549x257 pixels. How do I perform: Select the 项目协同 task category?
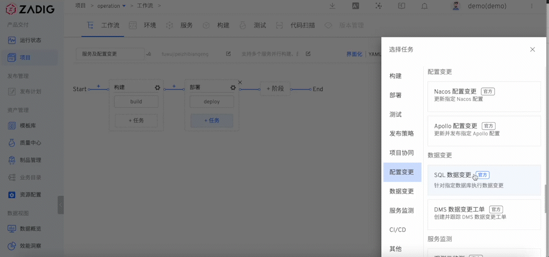(x=402, y=153)
